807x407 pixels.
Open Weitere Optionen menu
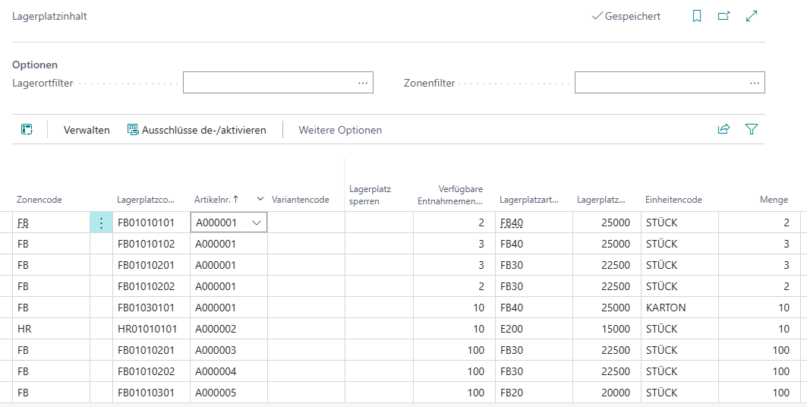pyautogui.click(x=340, y=130)
